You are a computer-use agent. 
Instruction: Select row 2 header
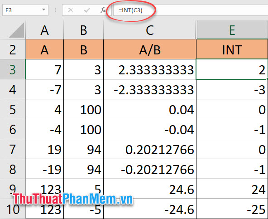tap(13, 49)
